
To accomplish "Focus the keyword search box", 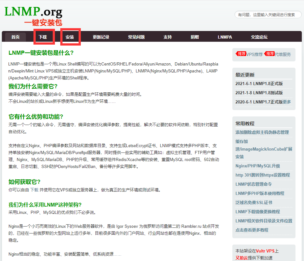I will pos(268,15).
